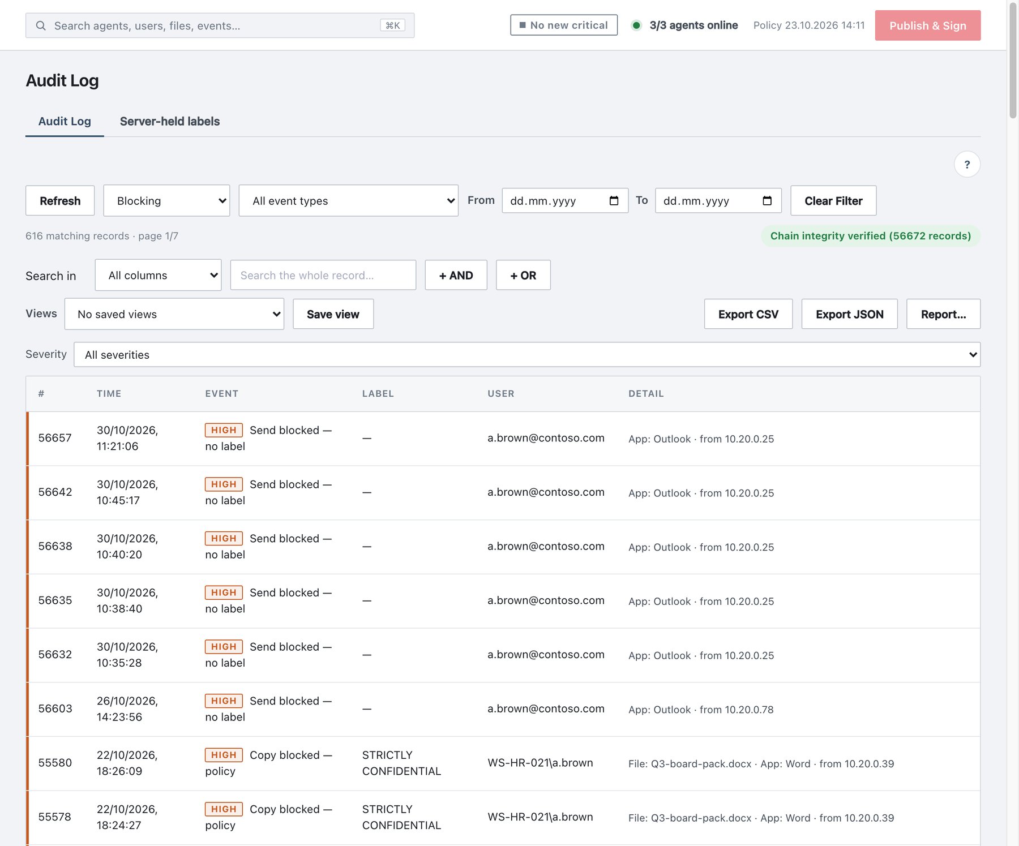Switch to the Audit Log tab
Image resolution: width=1019 pixels, height=846 pixels.
[x=65, y=121]
